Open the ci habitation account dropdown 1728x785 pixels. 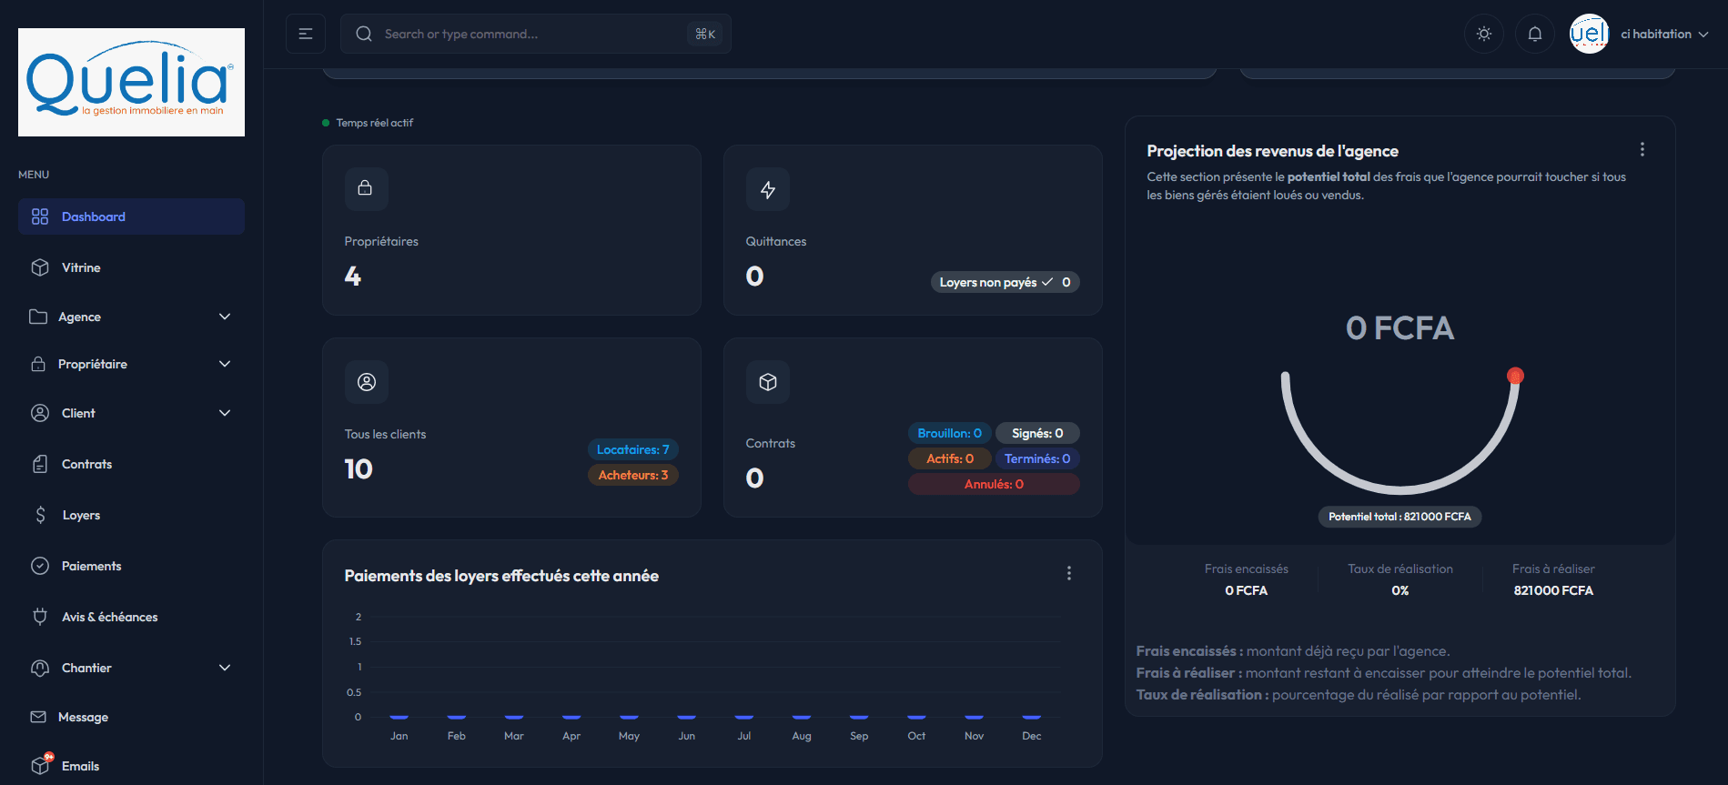coord(1663,34)
